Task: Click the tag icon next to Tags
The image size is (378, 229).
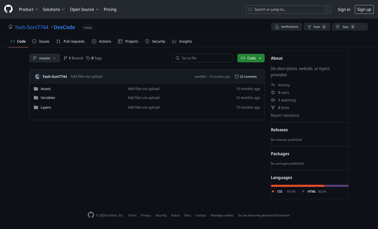Action: click(88, 58)
